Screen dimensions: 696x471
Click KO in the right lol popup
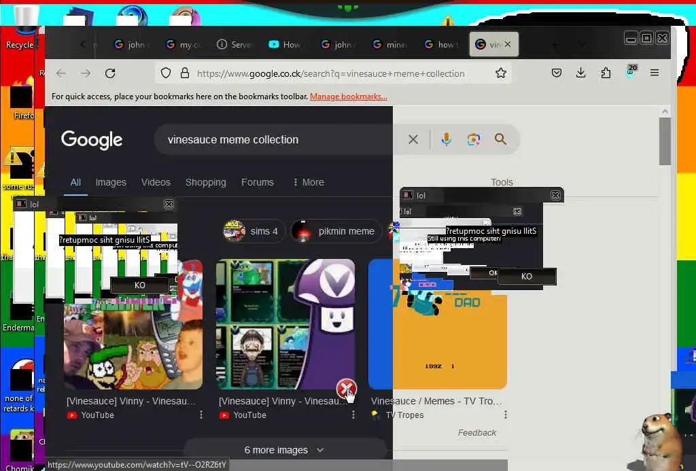pyautogui.click(x=527, y=276)
